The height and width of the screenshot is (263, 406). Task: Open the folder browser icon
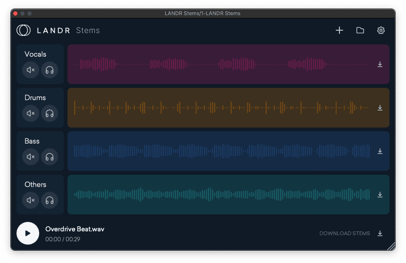click(x=360, y=31)
